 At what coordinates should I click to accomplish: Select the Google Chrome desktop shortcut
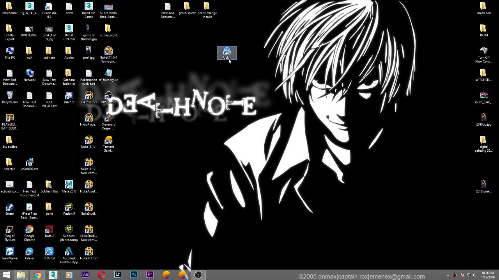(x=30, y=233)
